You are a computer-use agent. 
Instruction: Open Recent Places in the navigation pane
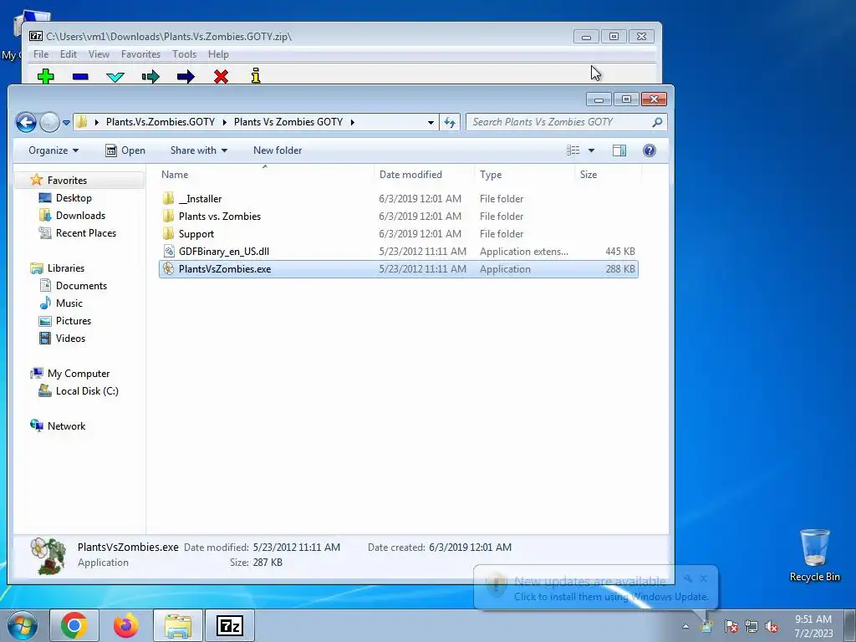[86, 232]
